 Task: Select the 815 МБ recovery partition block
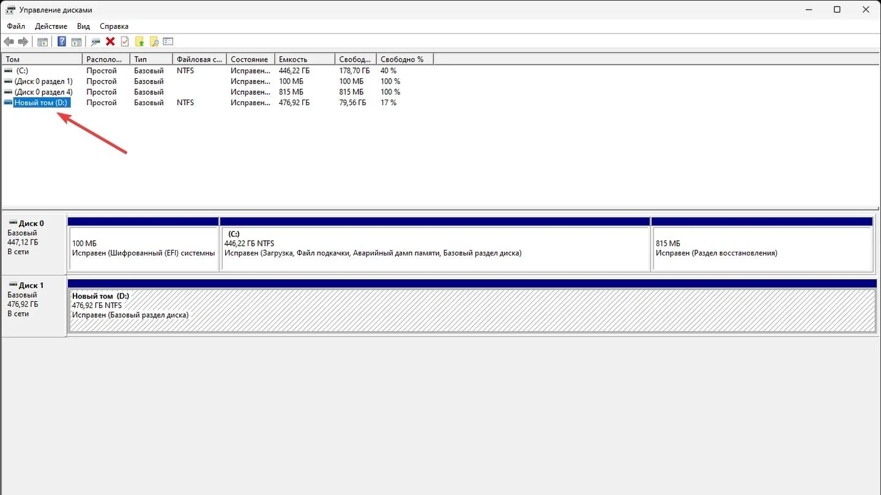762,248
